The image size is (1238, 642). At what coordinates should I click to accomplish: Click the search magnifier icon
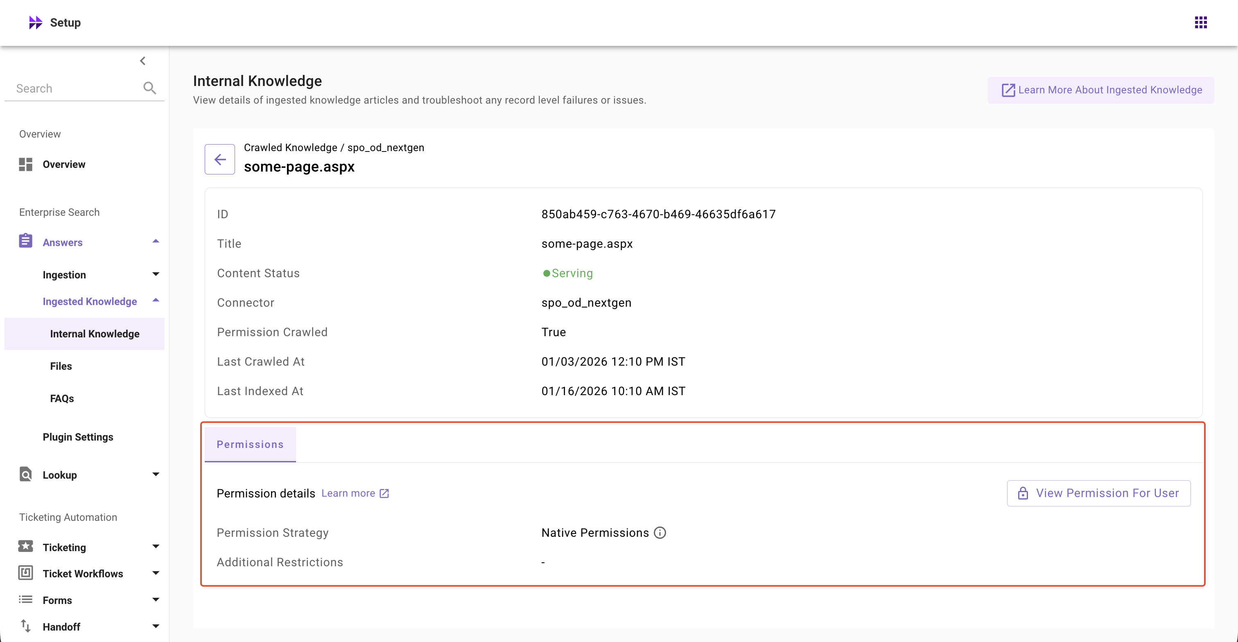[149, 88]
